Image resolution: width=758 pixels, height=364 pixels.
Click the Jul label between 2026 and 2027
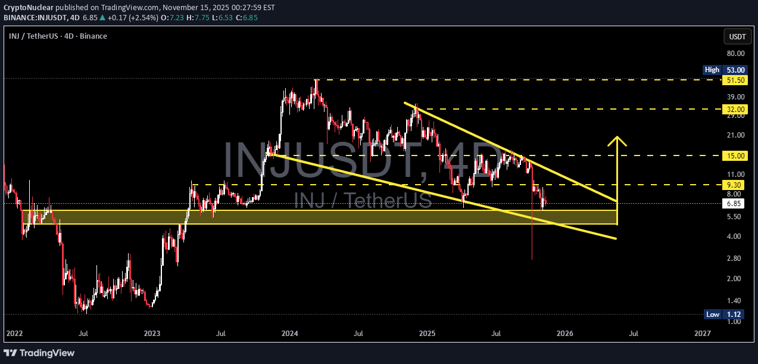tap(634, 334)
